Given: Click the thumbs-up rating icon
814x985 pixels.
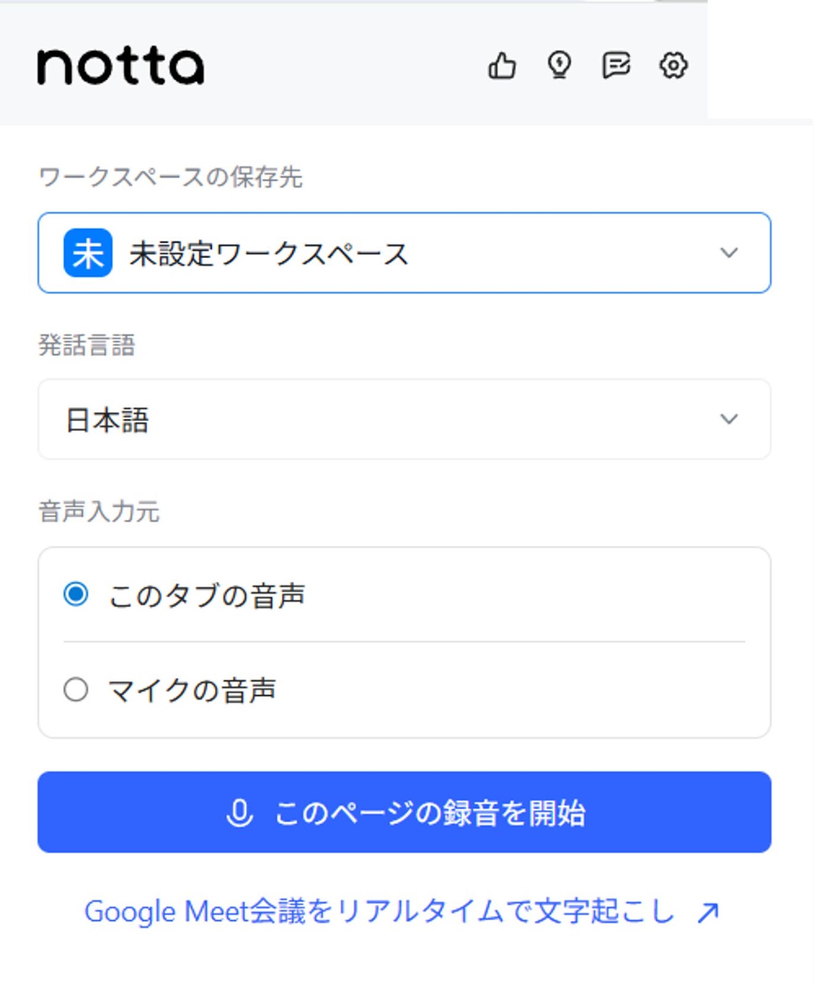Looking at the screenshot, I should click(x=502, y=66).
